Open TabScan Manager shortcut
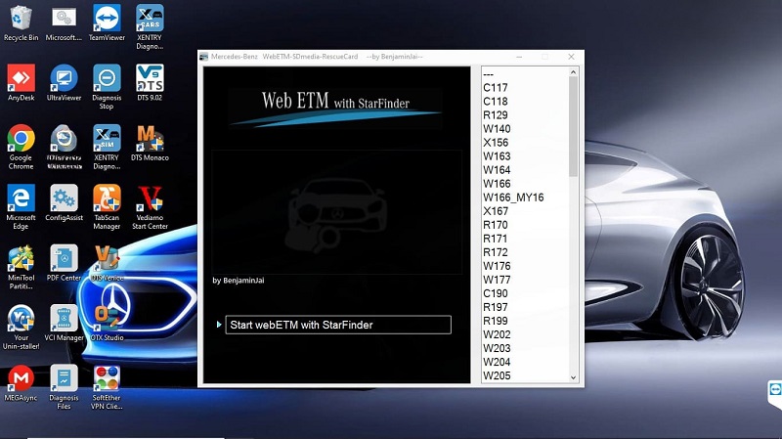The width and height of the screenshot is (782, 439). 107,207
